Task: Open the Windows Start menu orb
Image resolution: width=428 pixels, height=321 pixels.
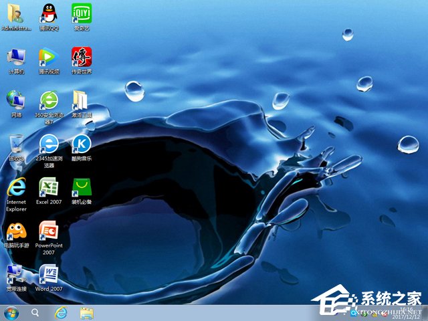Action: pyautogui.click(x=11, y=312)
